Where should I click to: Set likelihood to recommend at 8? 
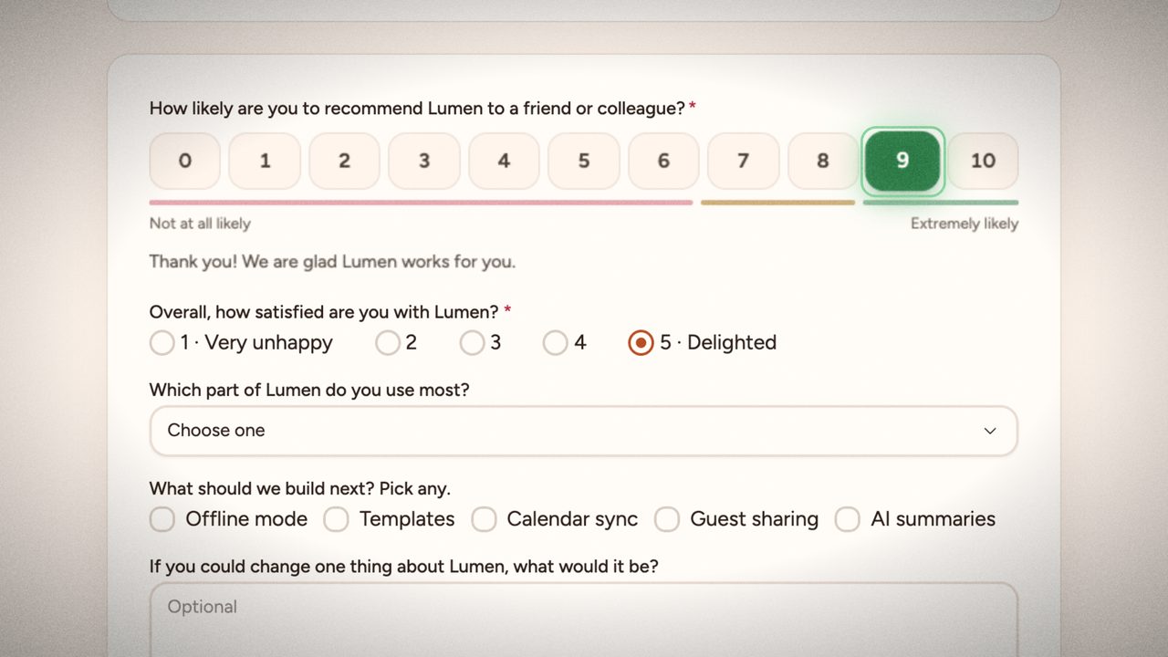pos(823,161)
